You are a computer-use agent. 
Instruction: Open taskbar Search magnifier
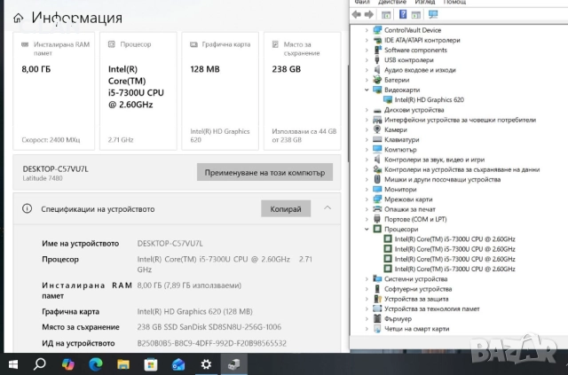click(x=39, y=364)
